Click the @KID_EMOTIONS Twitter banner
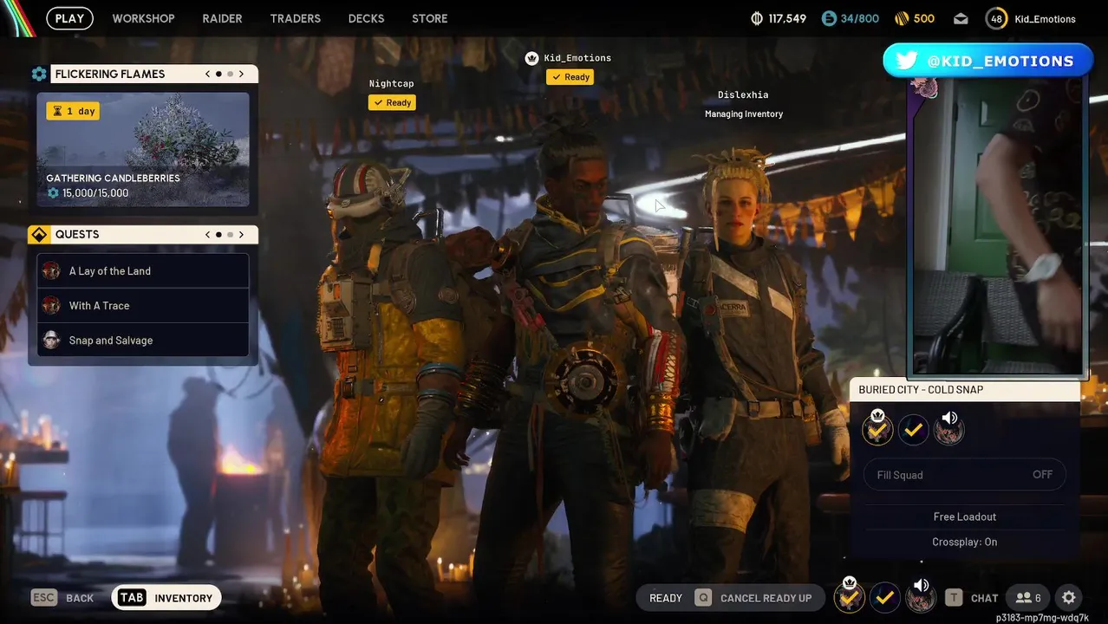 click(987, 61)
